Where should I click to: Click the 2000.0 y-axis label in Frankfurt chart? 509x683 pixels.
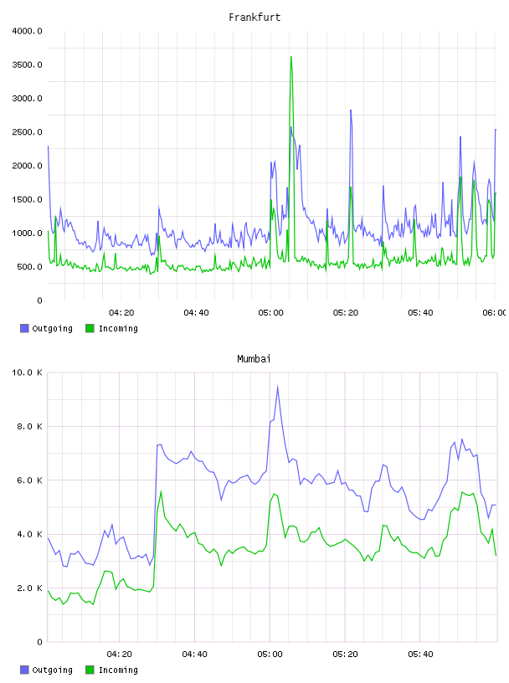tap(27, 166)
